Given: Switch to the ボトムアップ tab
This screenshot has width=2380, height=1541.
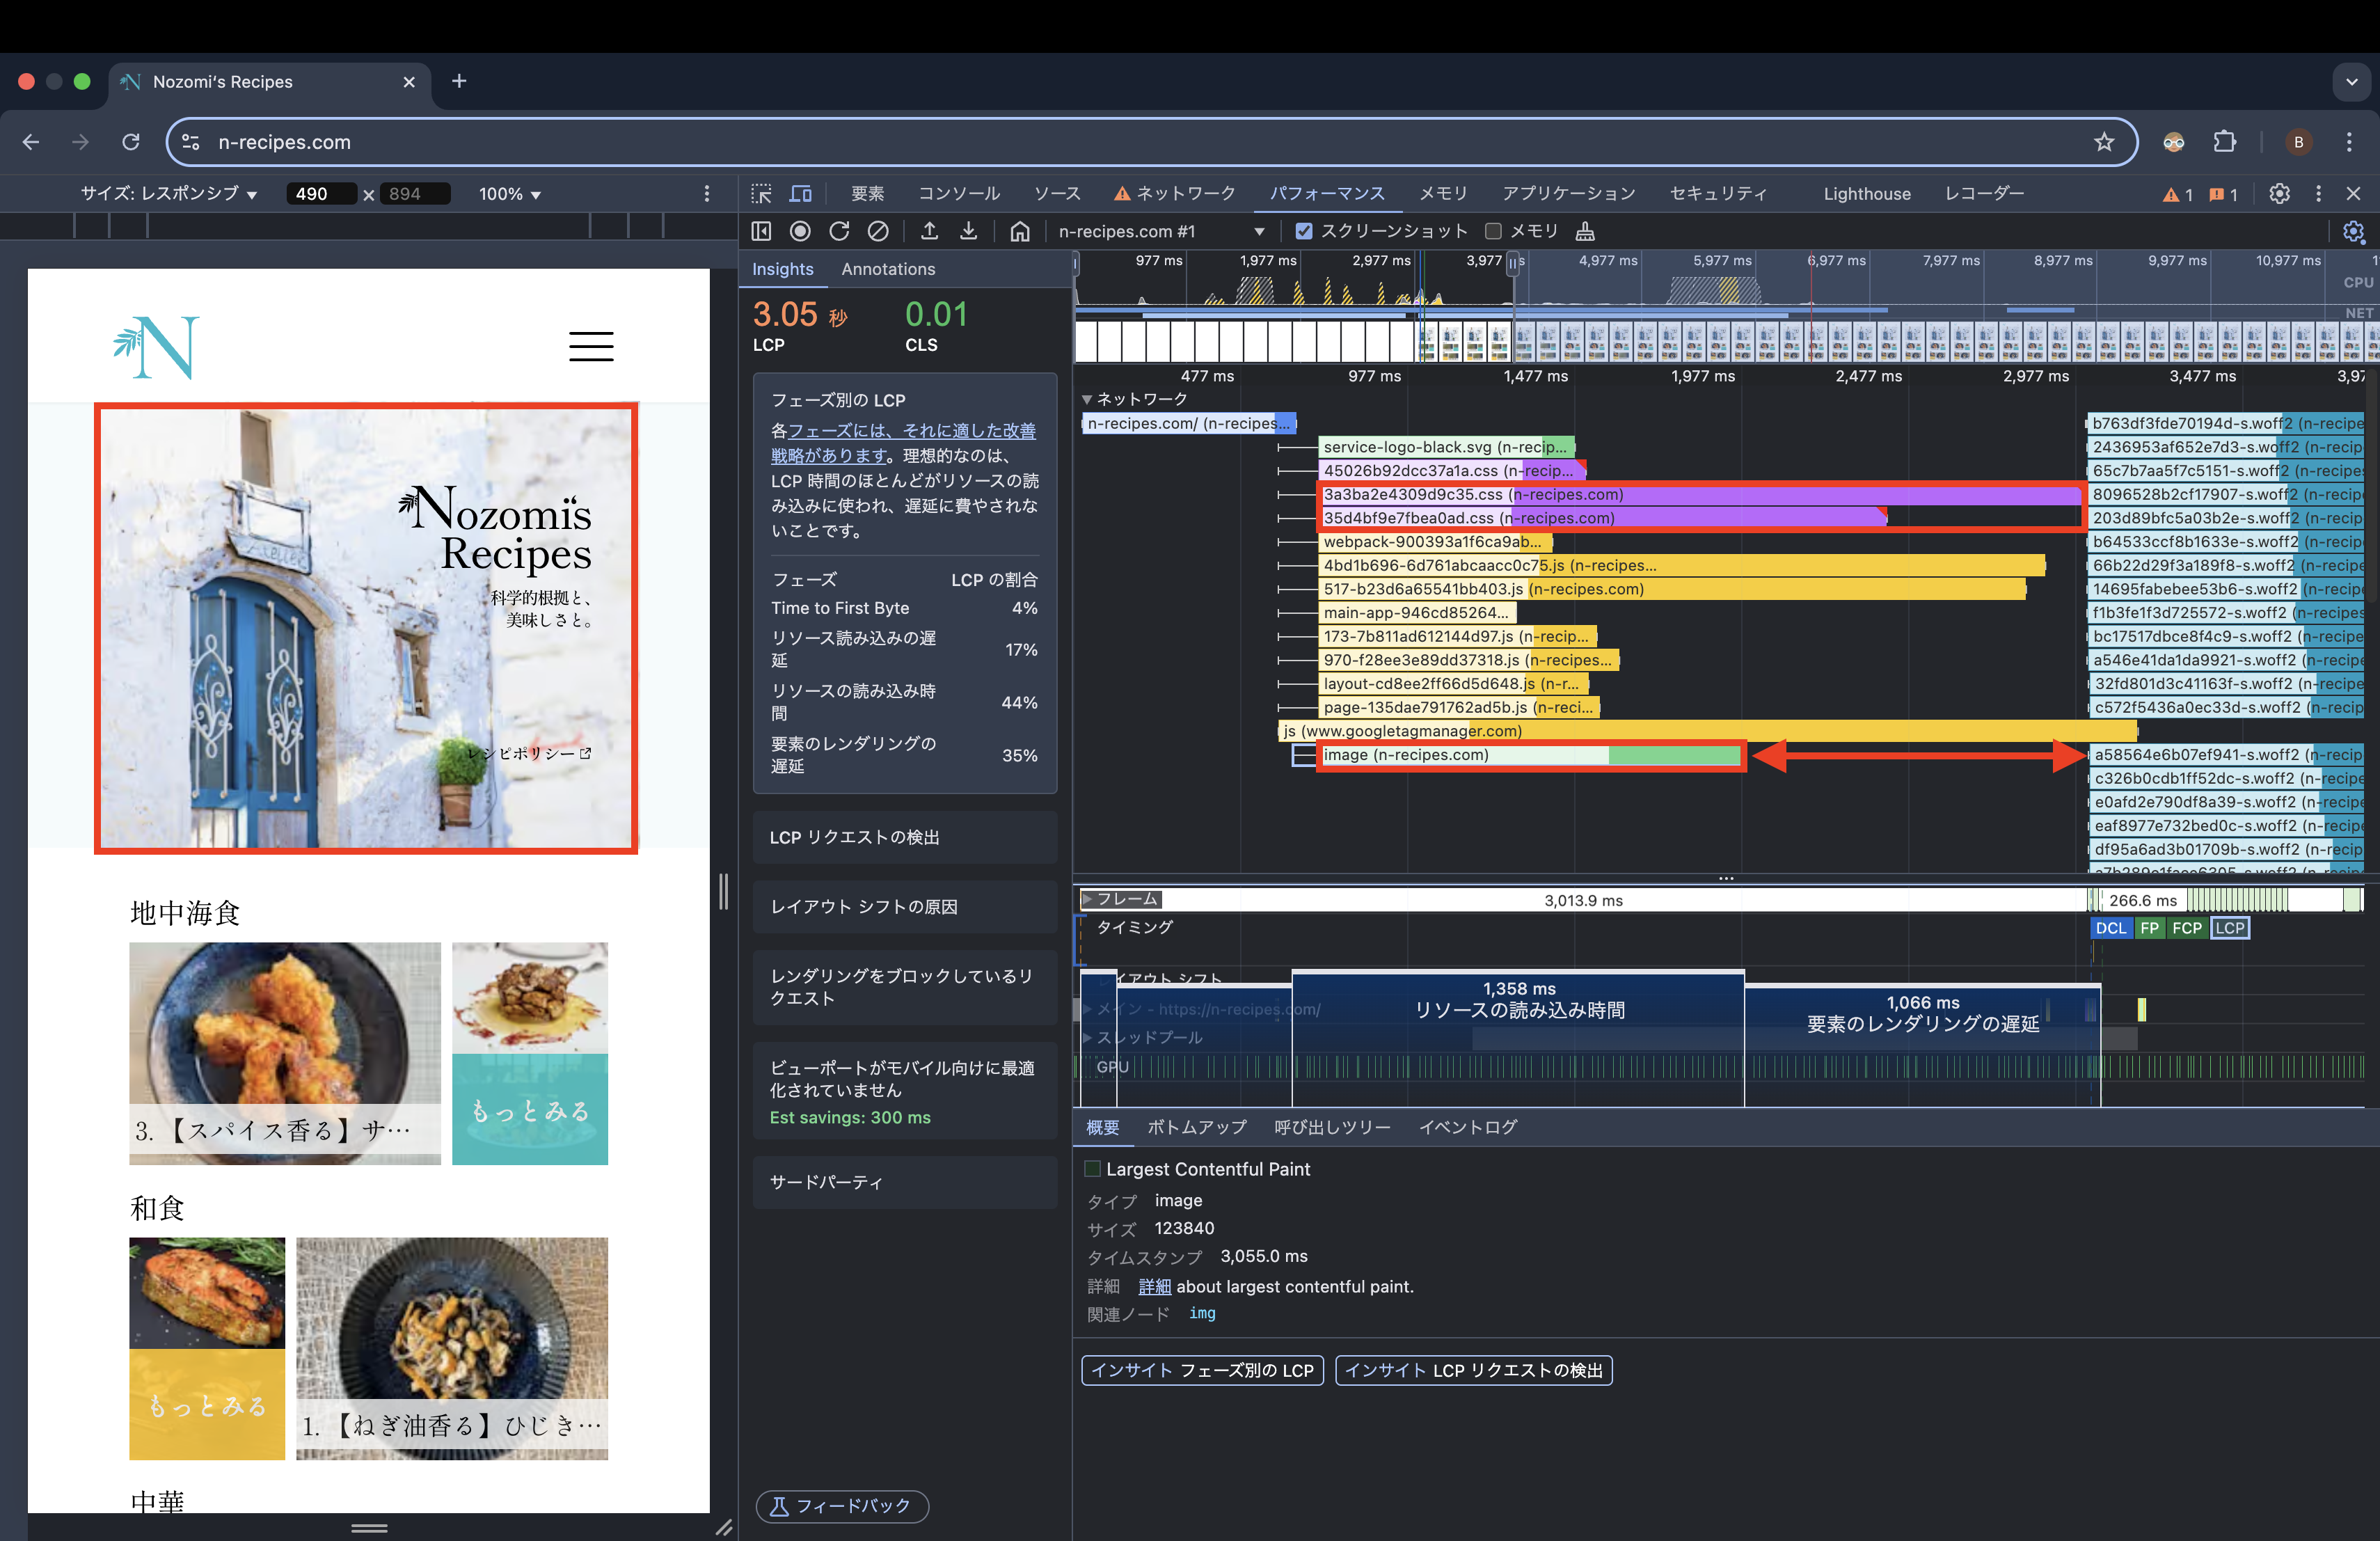Looking at the screenshot, I should (1196, 1127).
